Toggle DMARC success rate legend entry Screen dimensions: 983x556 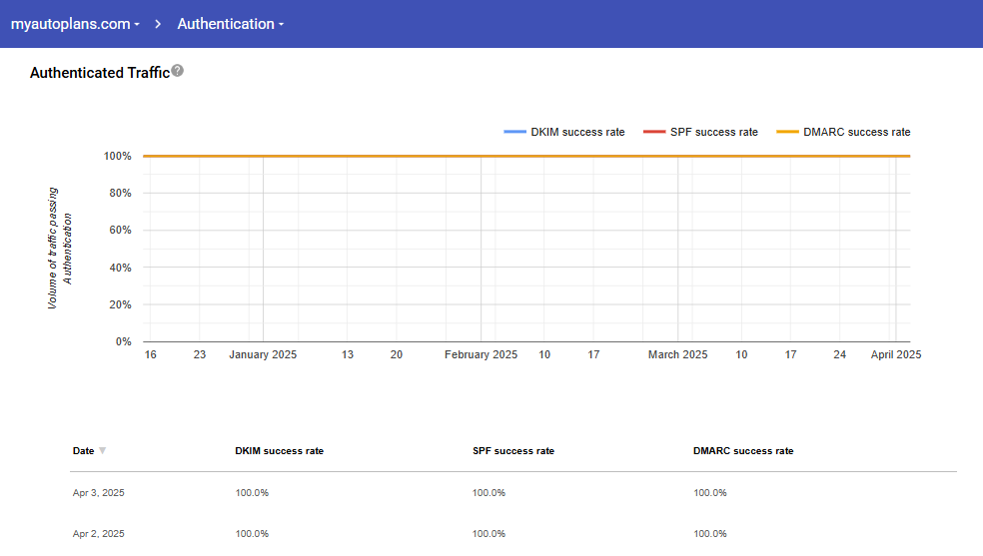tap(856, 132)
